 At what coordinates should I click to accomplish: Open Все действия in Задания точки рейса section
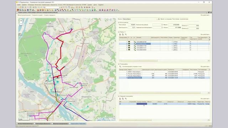(205, 99)
